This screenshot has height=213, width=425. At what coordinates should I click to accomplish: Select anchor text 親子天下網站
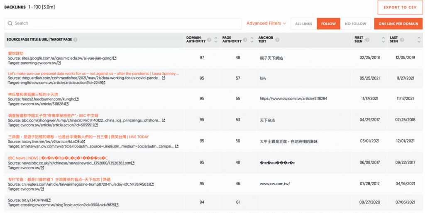coord(271,58)
